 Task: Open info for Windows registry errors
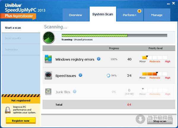point(99,59)
